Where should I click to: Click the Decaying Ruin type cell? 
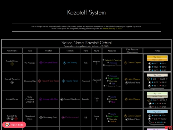pos(30,81)
